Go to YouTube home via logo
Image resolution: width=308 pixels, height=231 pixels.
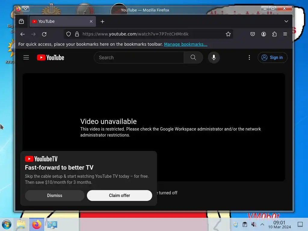pyautogui.click(x=51, y=57)
